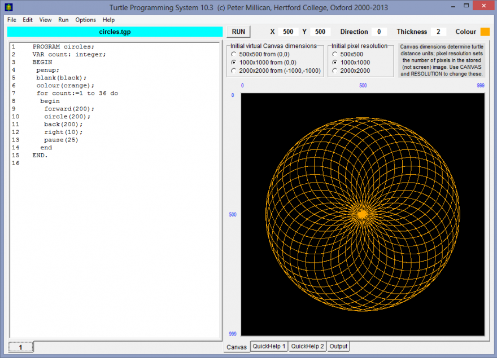Choose 500x500 initial pixel resolution
The image size is (497, 358).
(335, 54)
